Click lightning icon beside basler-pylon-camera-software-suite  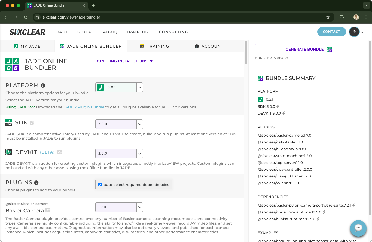(x=353, y=205)
